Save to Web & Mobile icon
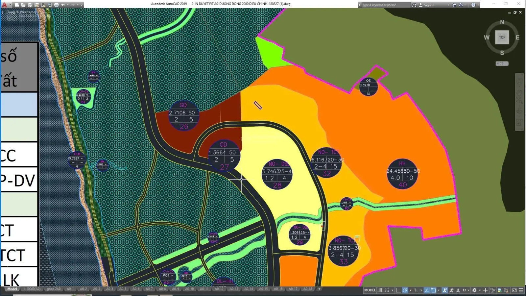 (50, 5)
